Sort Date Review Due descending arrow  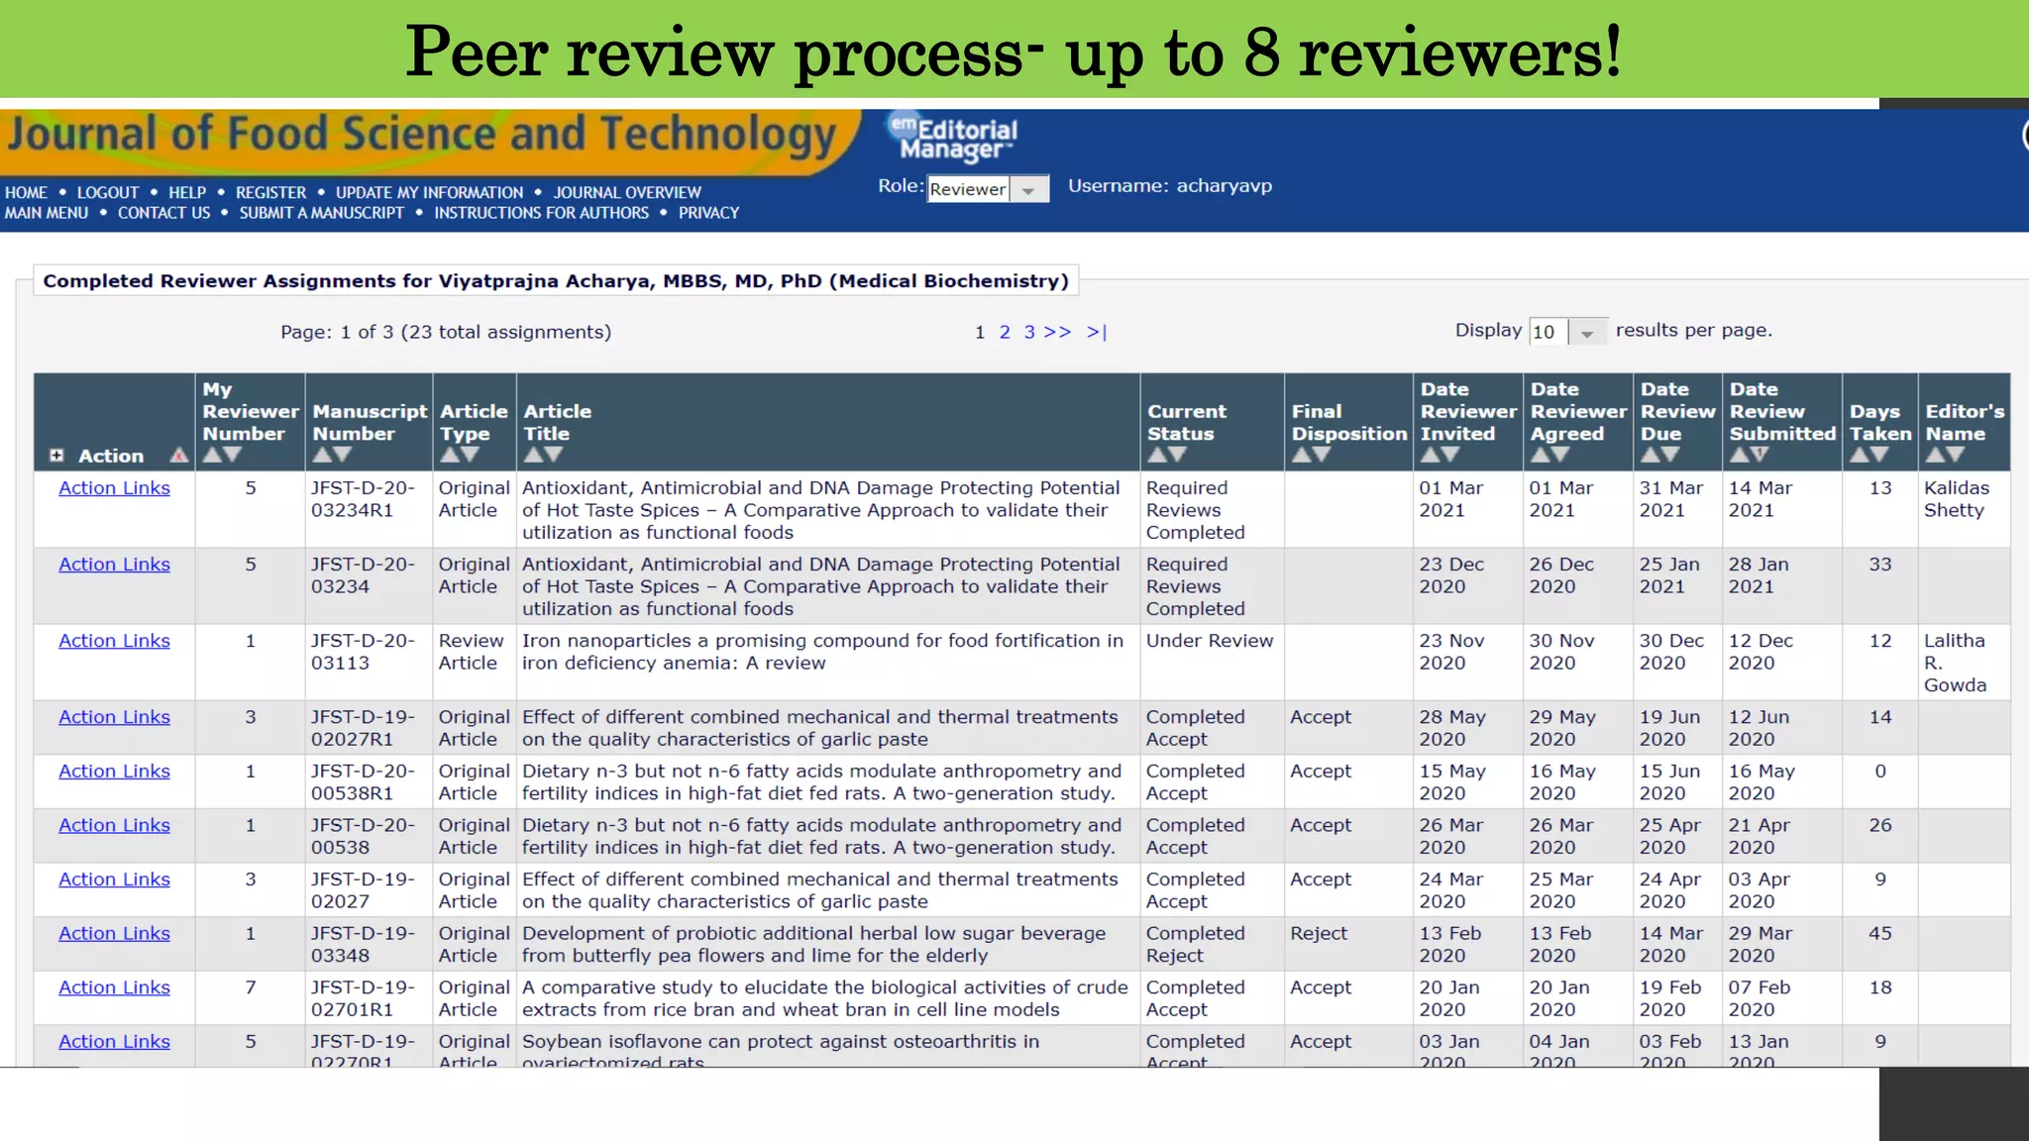pyautogui.click(x=1670, y=455)
